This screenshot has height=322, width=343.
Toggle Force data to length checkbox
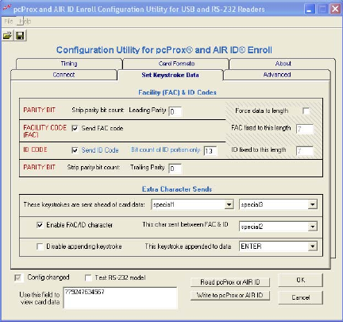coord(306,111)
